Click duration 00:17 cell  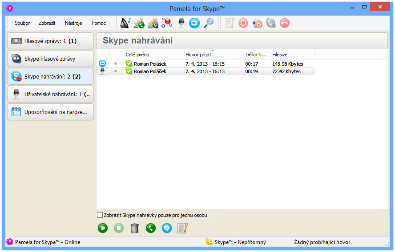tap(252, 64)
